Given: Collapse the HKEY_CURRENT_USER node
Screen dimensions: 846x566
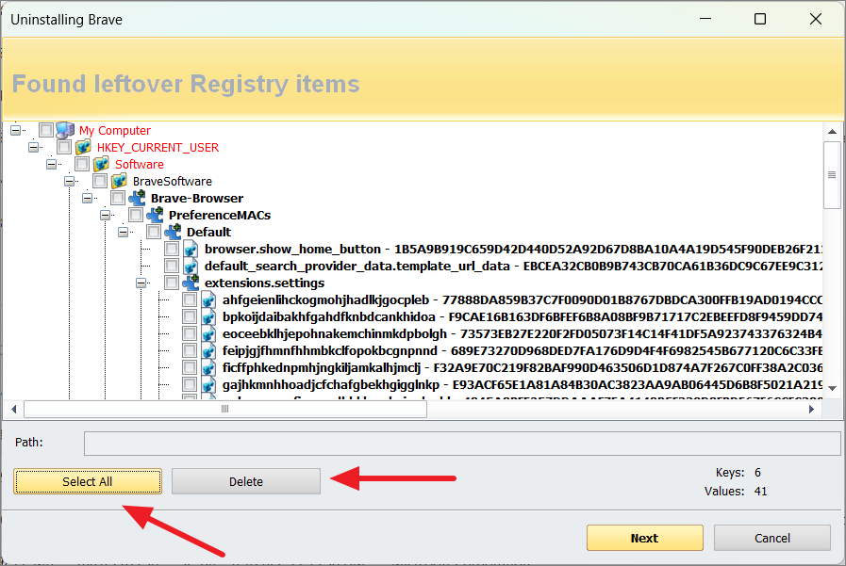Looking at the screenshot, I should pyautogui.click(x=33, y=147).
